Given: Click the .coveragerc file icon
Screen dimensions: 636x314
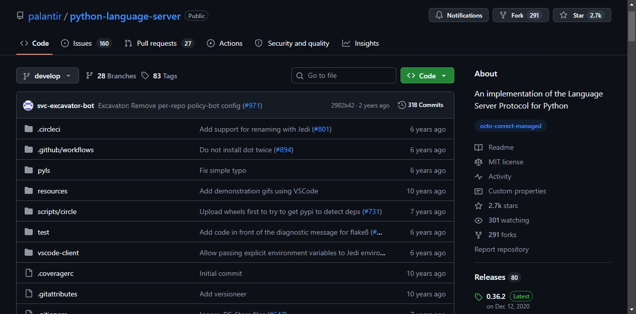Looking at the screenshot, I should (29, 273).
